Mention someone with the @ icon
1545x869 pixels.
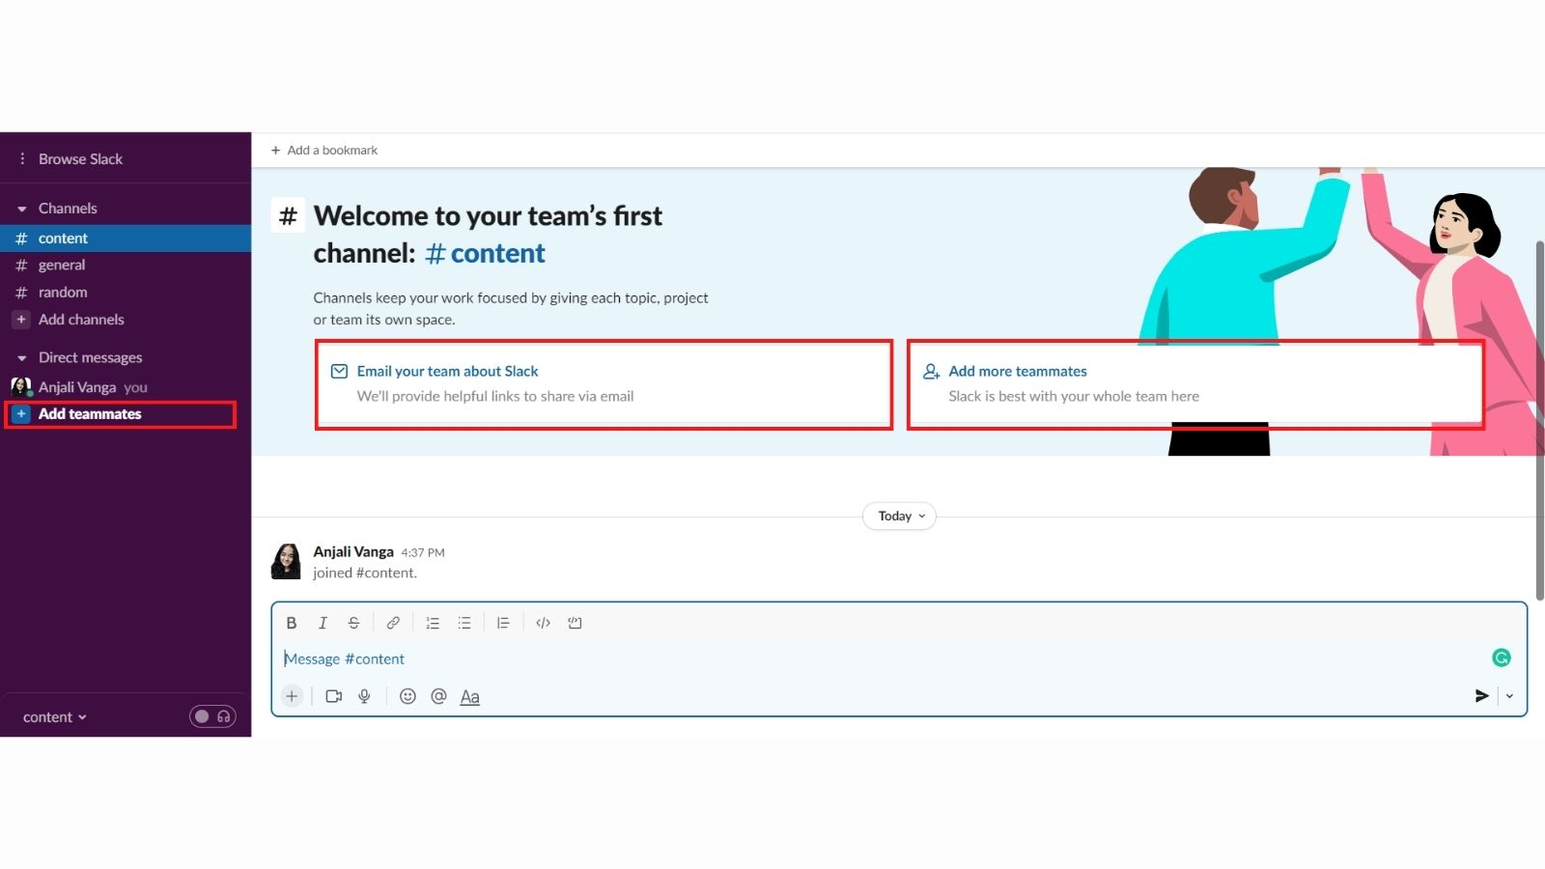pyautogui.click(x=438, y=696)
